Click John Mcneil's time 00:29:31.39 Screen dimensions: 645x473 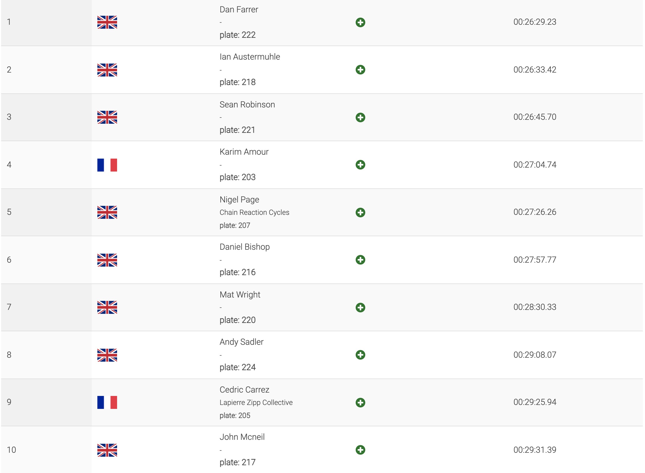(534, 450)
